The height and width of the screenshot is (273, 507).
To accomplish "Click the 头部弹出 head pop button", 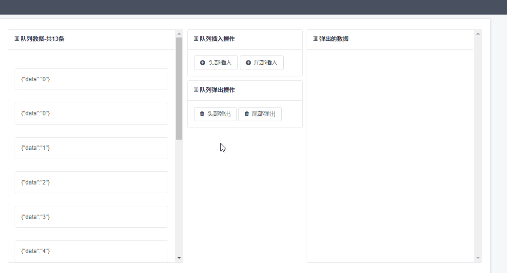I will [x=215, y=114].
